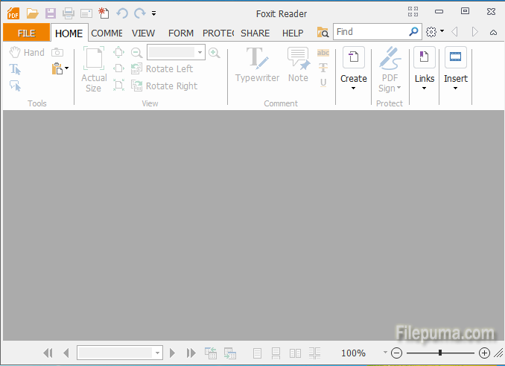Image resolution: width=505 pixels, height=366 pixels.
Task: Click the Open folder icon in quick access toolbar
Action: (x=32, y=13)
